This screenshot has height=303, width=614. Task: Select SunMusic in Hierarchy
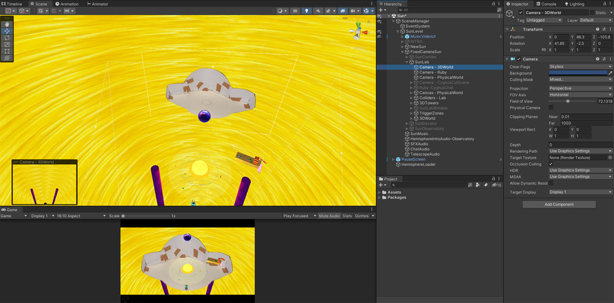419,133
